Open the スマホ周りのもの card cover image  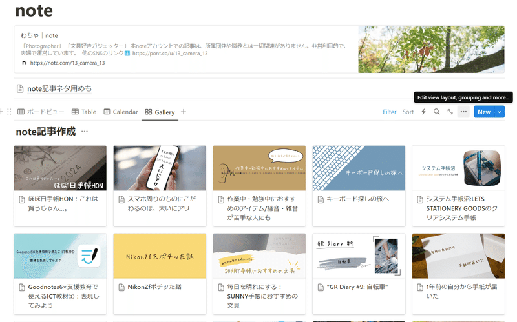[x=160, y=168]
